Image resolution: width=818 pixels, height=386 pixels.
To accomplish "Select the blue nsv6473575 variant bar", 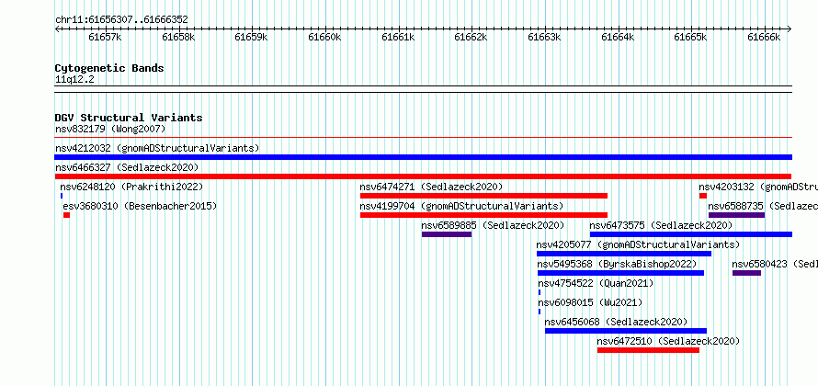I will coord(691,234).
